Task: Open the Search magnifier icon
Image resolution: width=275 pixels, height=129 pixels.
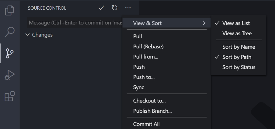Action: (10, 32)
